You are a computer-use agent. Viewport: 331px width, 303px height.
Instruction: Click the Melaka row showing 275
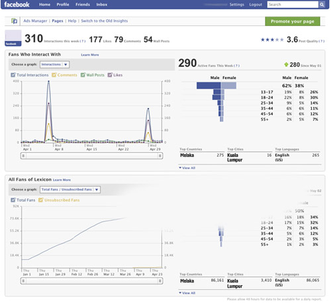pos(202,155)
